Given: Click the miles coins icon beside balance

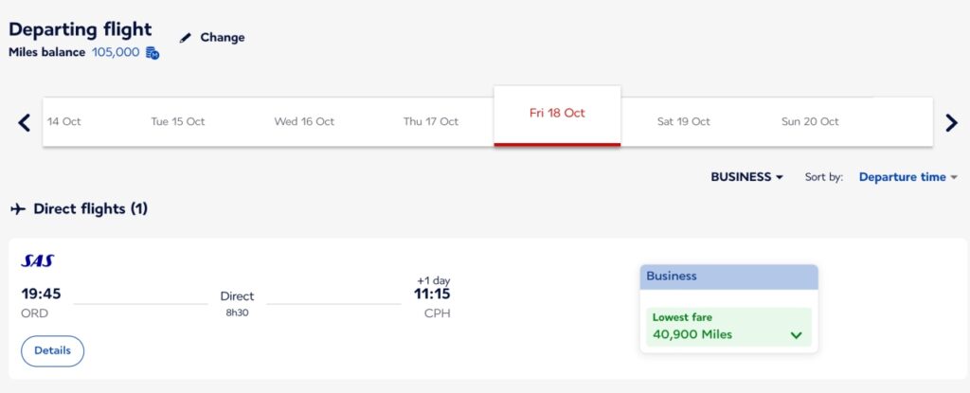Looking at the screenshot, I should coord(153,53).
